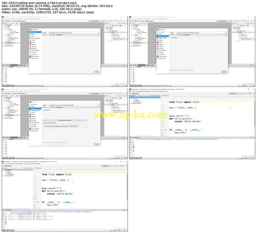This screenshot has height=233, width=257.
Task: Select Django project type in first frame list
Action: click(x=33, y=34)
